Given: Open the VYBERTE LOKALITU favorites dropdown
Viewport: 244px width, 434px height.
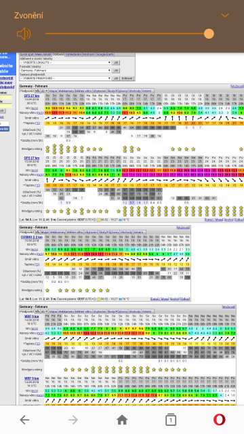Looking at the screenshot, I should pyautogui.click(x=66, y=62).
